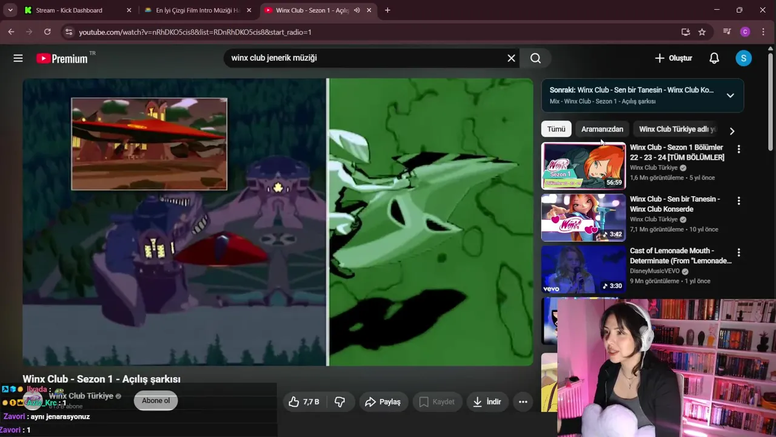Show more filter chips with right arrow

(732, 131)
